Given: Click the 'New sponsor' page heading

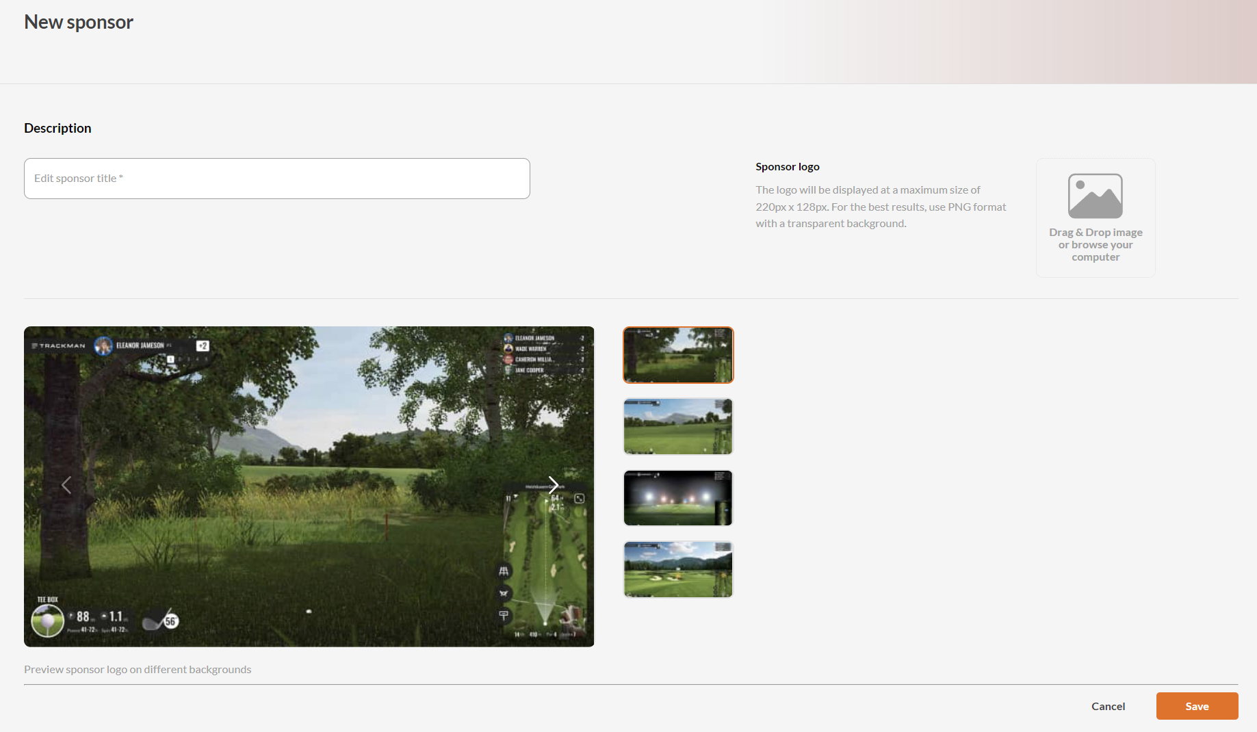Looking at the screenshot, I should point(79,22).
